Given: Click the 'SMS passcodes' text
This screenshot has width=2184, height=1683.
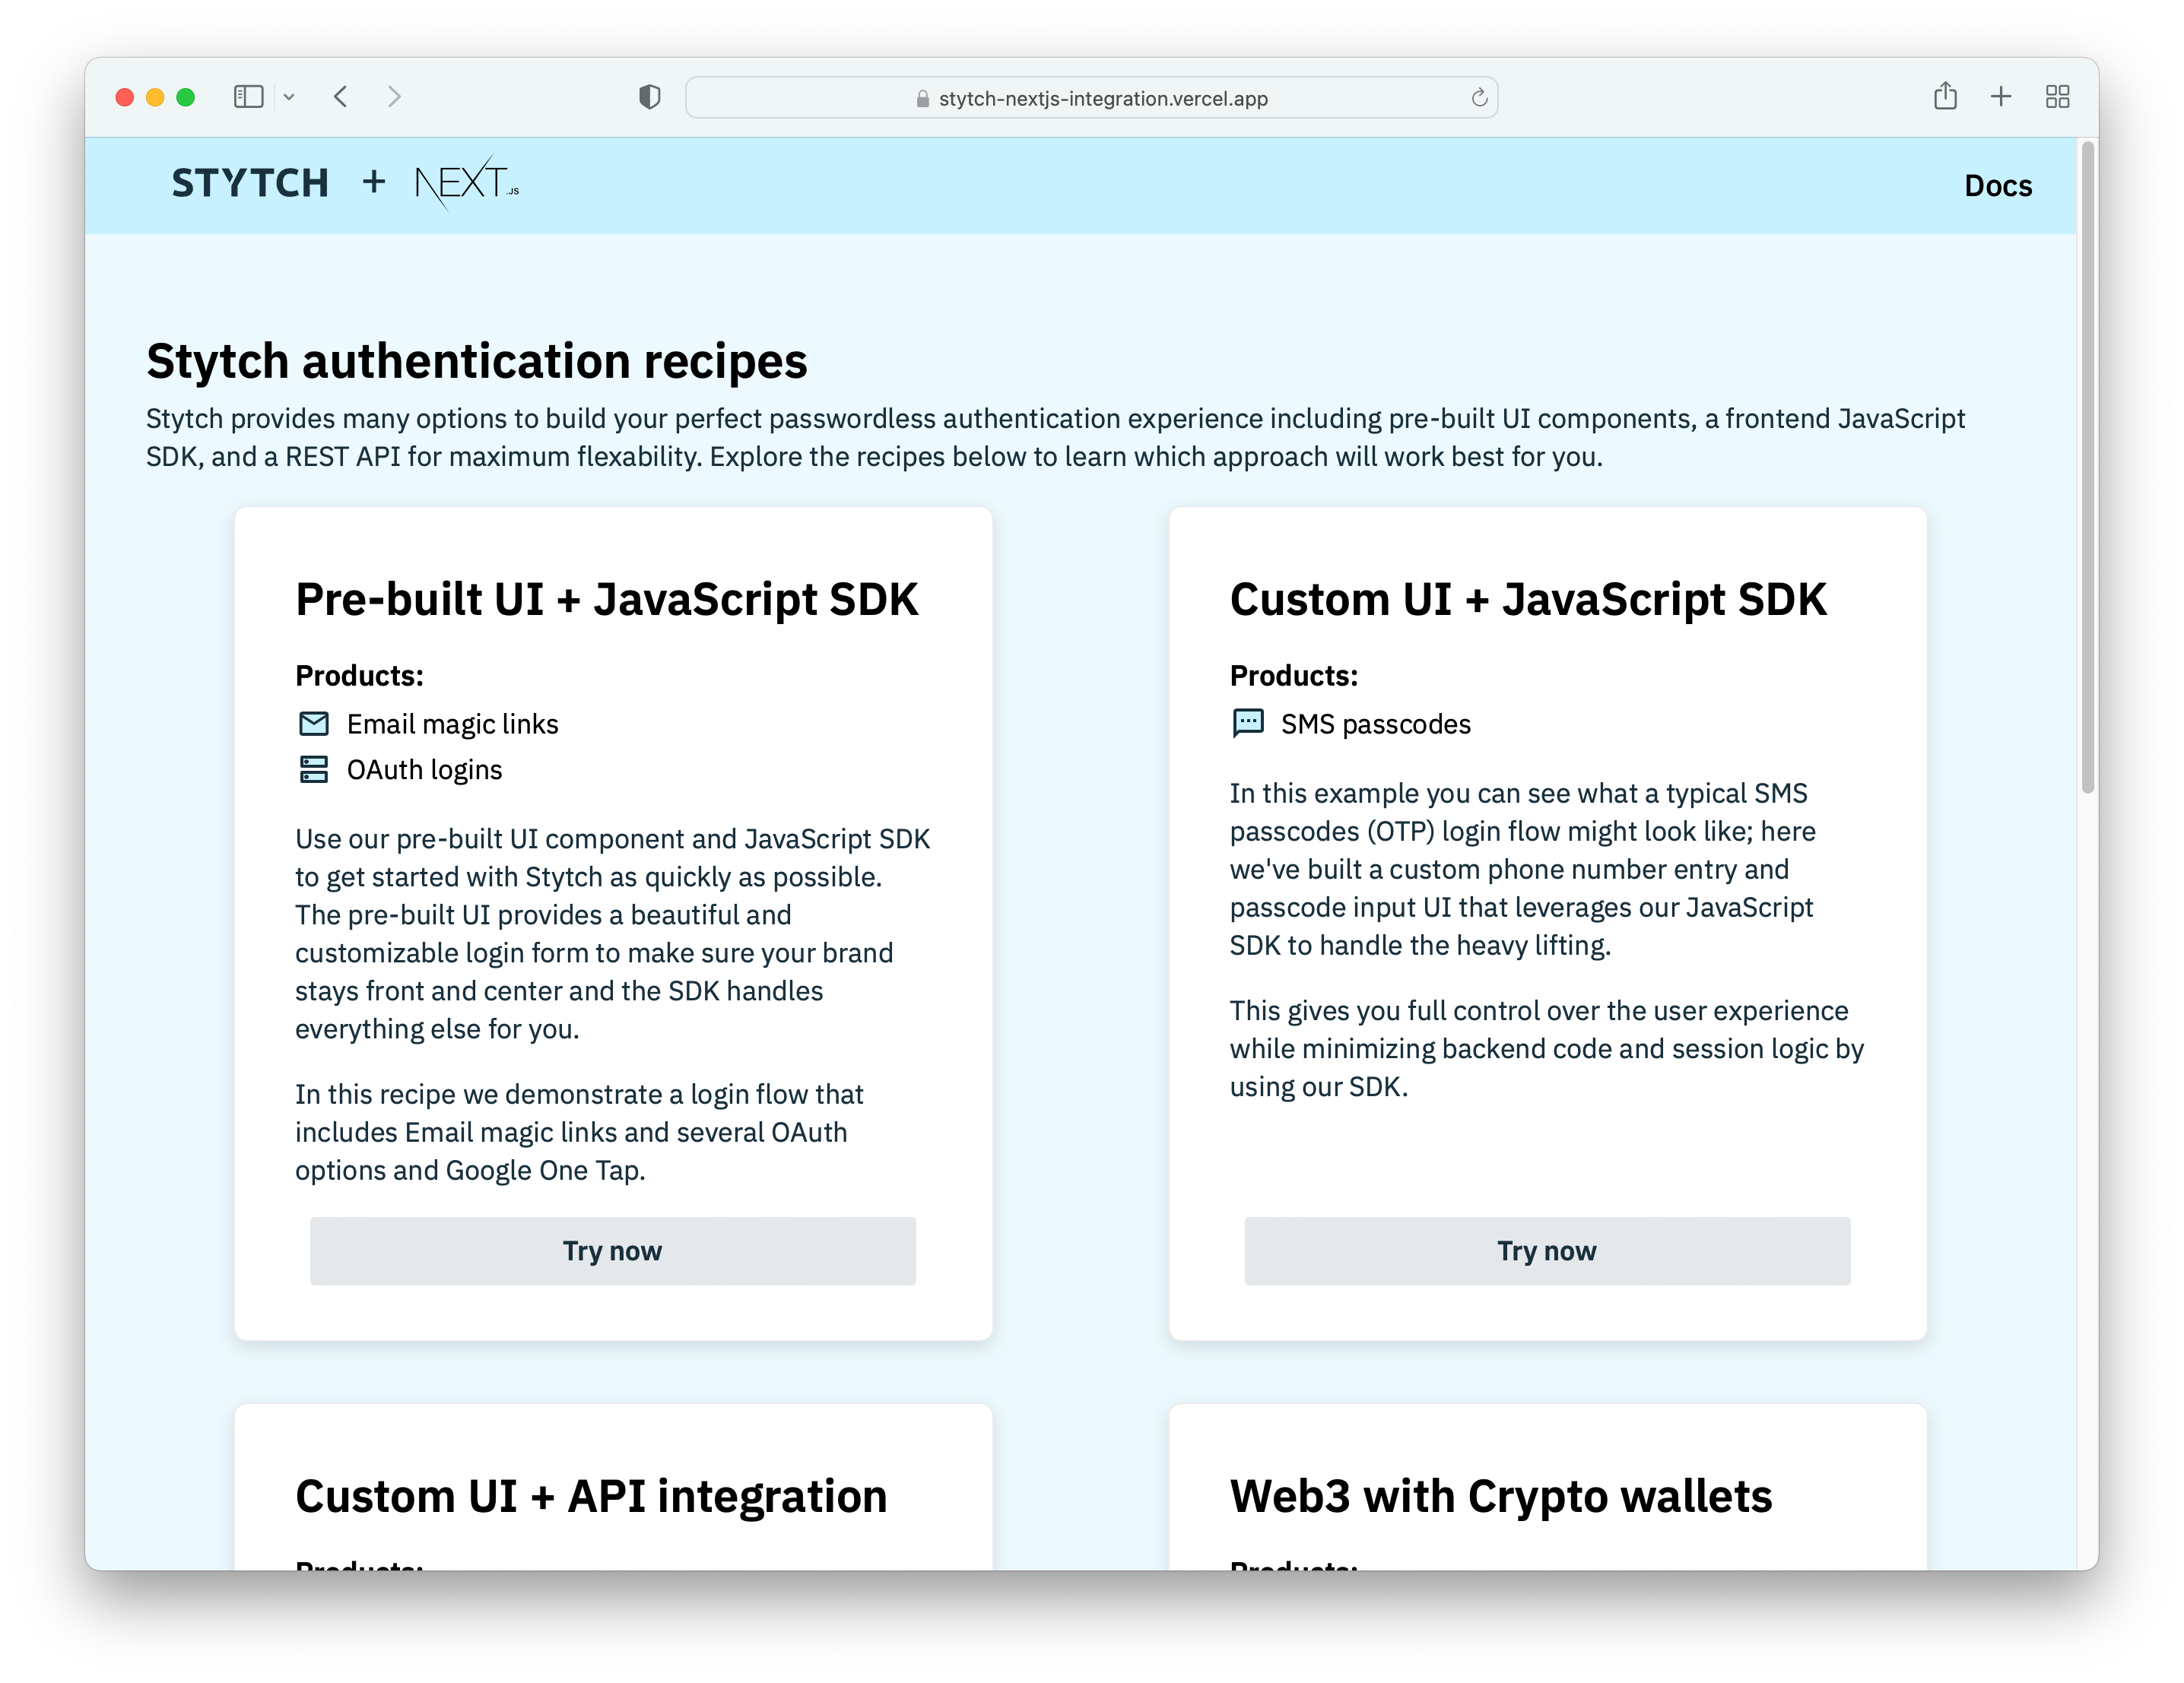Looking at the screenshot, I should (x=1376, y=724).
